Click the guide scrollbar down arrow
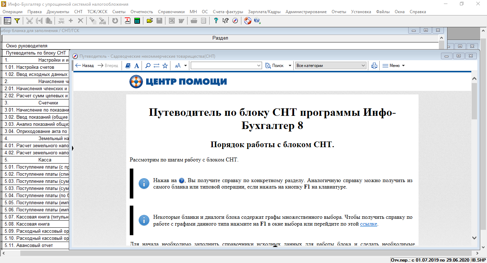 pos(474,238)
